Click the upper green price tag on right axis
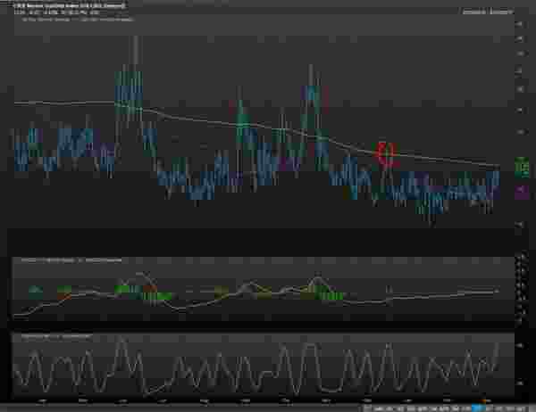The width and height of the screenshot is (536, 412). coord(520,161)
